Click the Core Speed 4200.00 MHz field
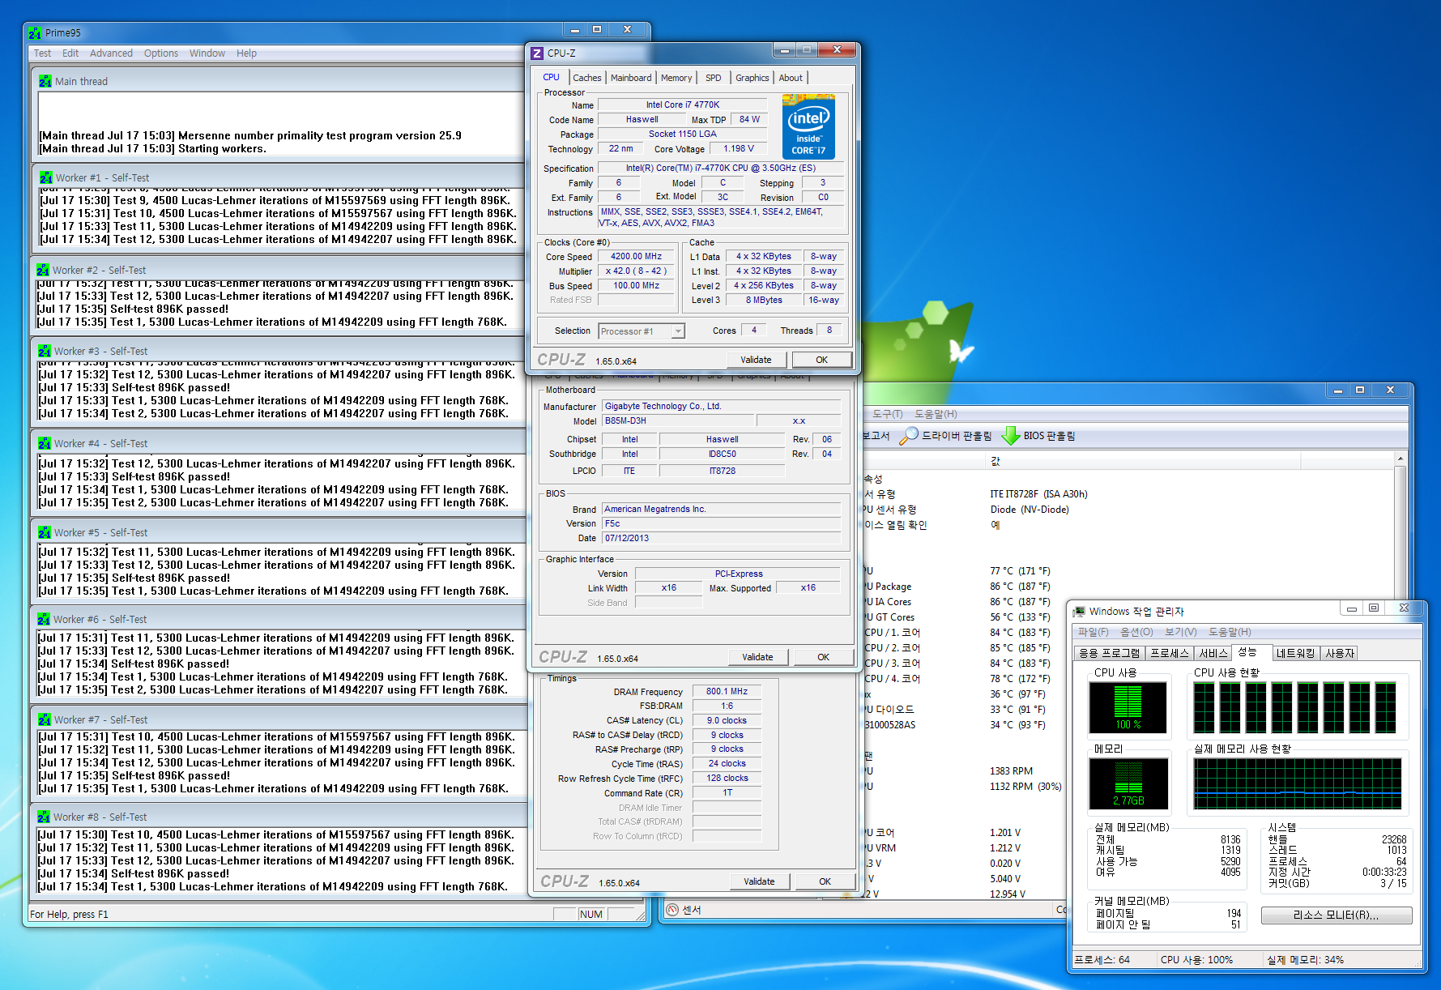The width and height of the screenshot is (1441, 990). click(x=637, y=257)
